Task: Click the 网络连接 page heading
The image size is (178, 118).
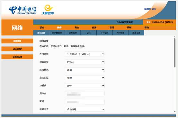Action: [x=44, y=41]
